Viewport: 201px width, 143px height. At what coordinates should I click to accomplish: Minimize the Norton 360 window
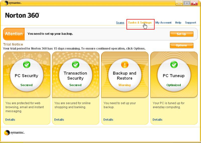[179, 3]
